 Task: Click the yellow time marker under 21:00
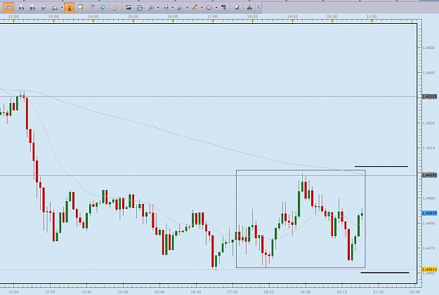[372, 21]
